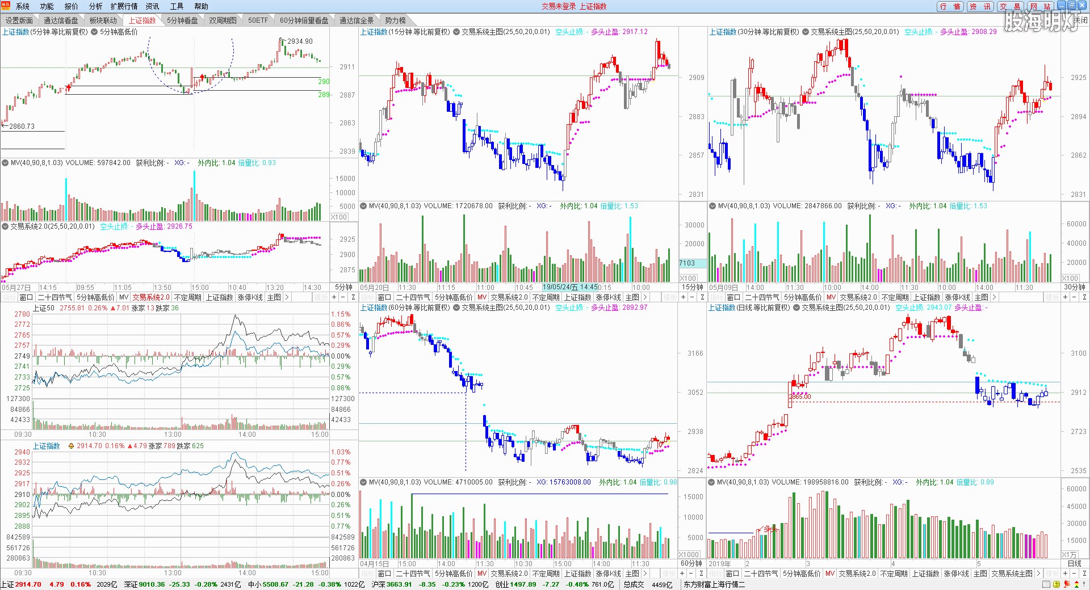The image size is (1090, 590).
Task: Open the 帮助 menu
Action: pyautogui.click(x=201, y=6)
